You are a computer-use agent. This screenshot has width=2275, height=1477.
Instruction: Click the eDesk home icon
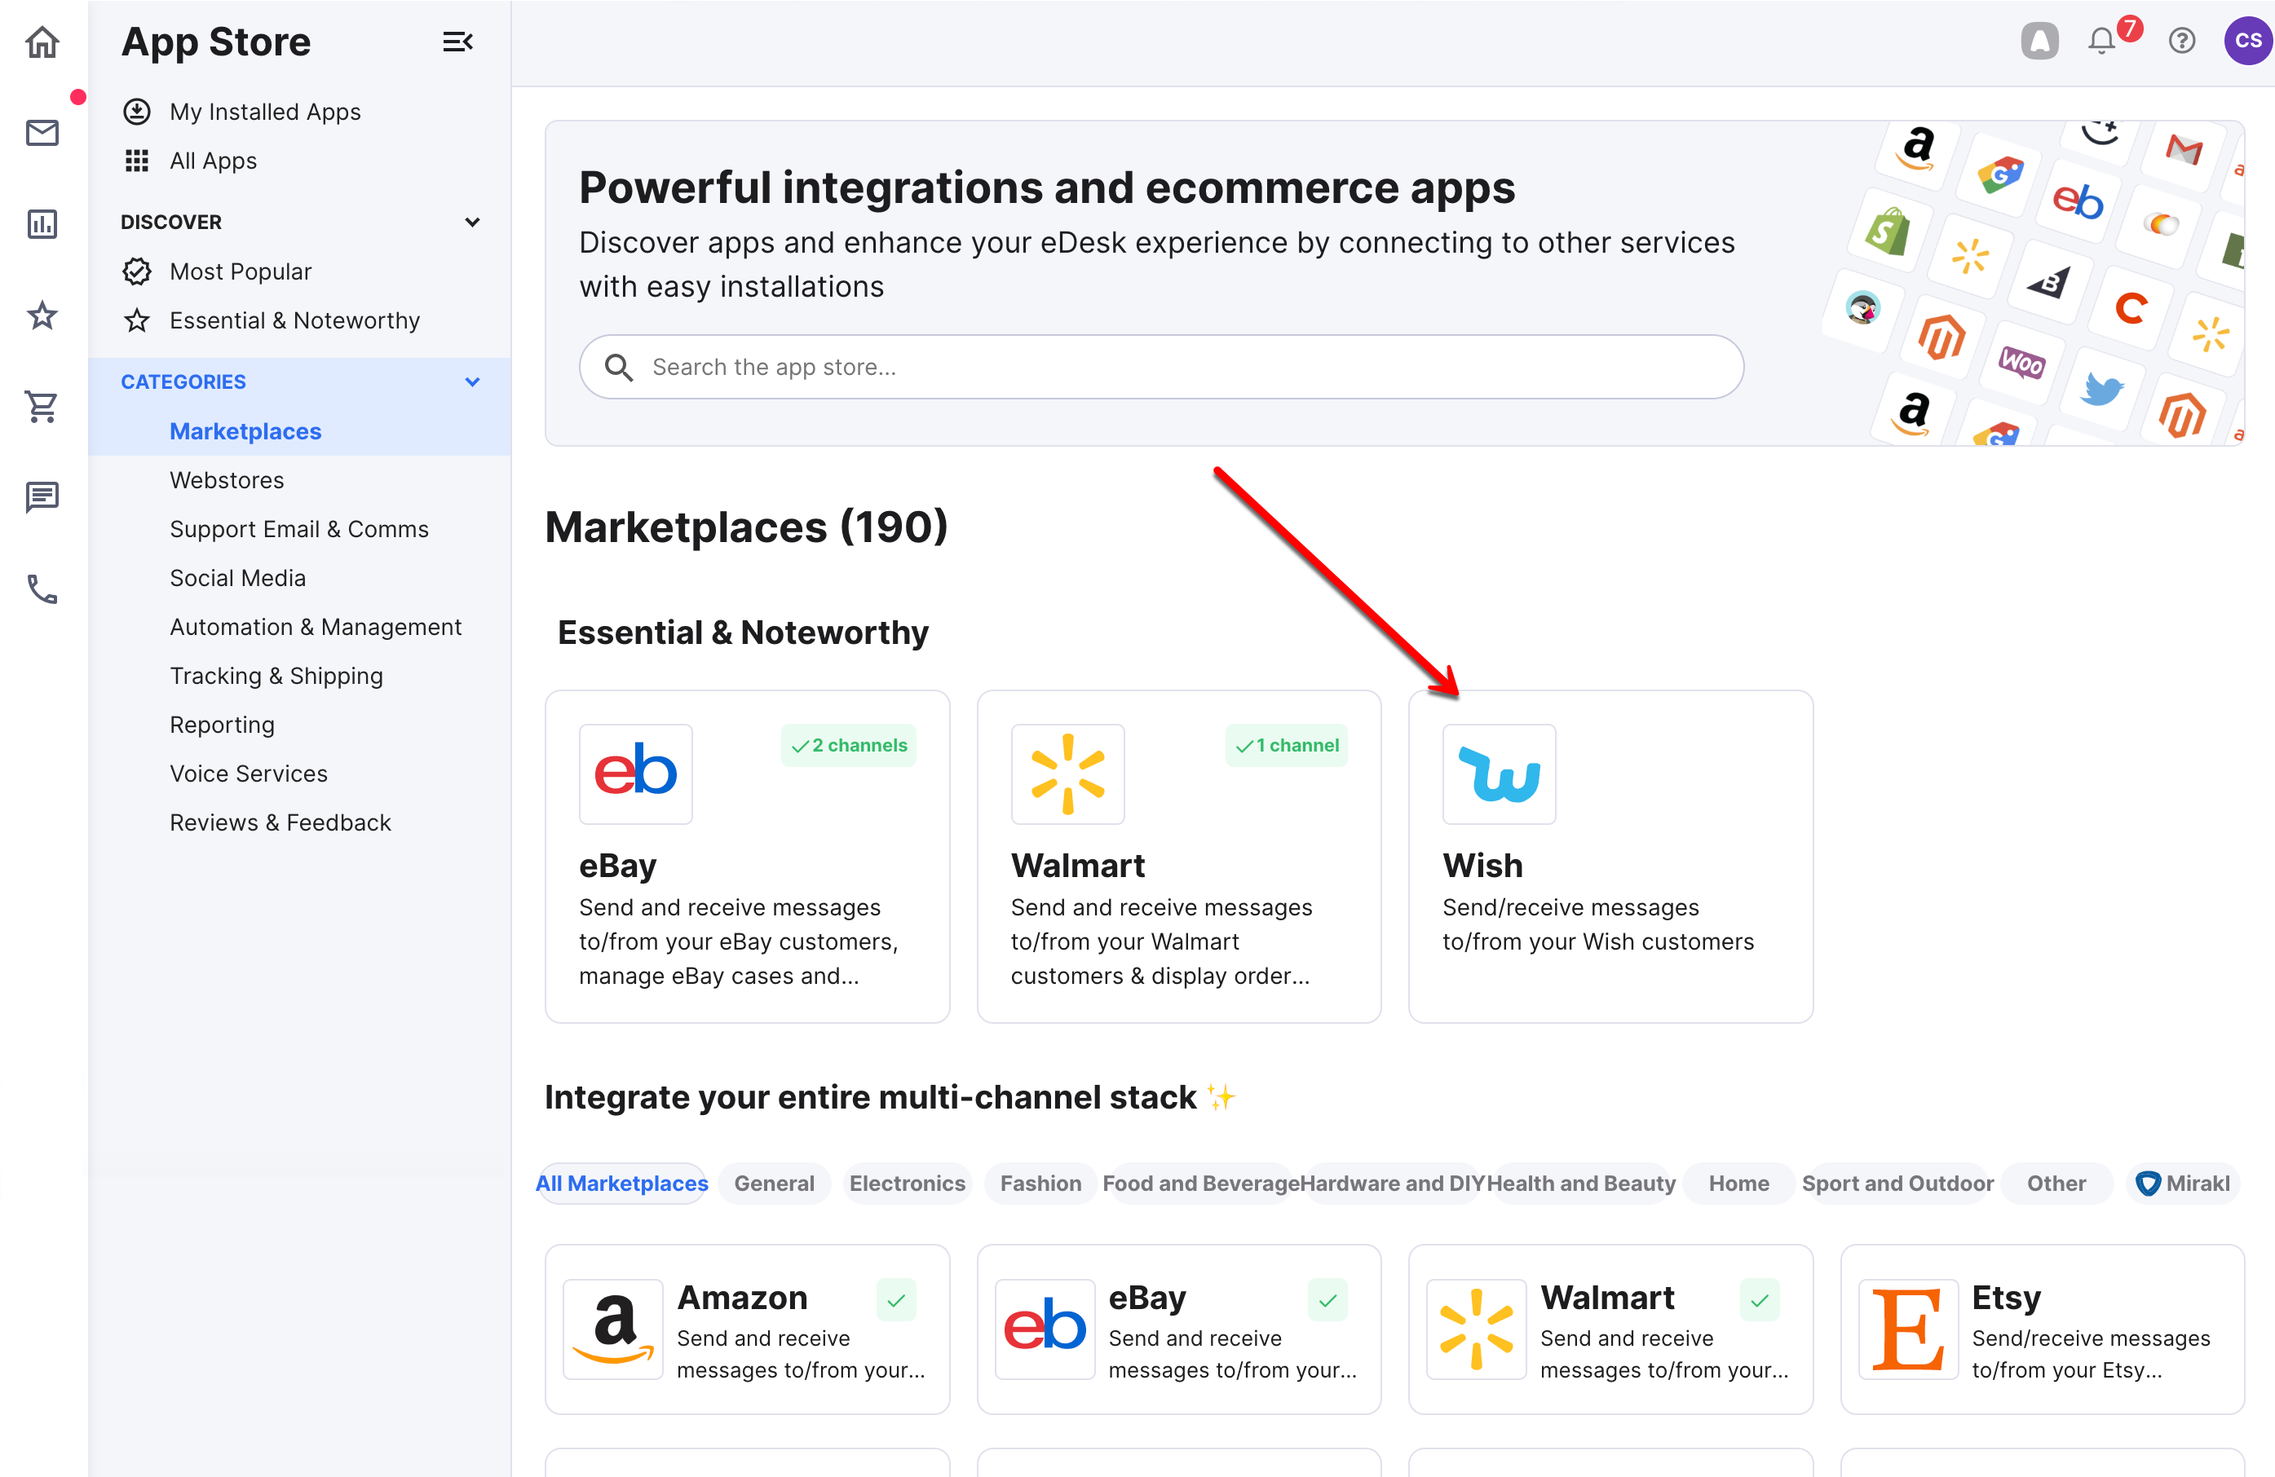[43, 43]
